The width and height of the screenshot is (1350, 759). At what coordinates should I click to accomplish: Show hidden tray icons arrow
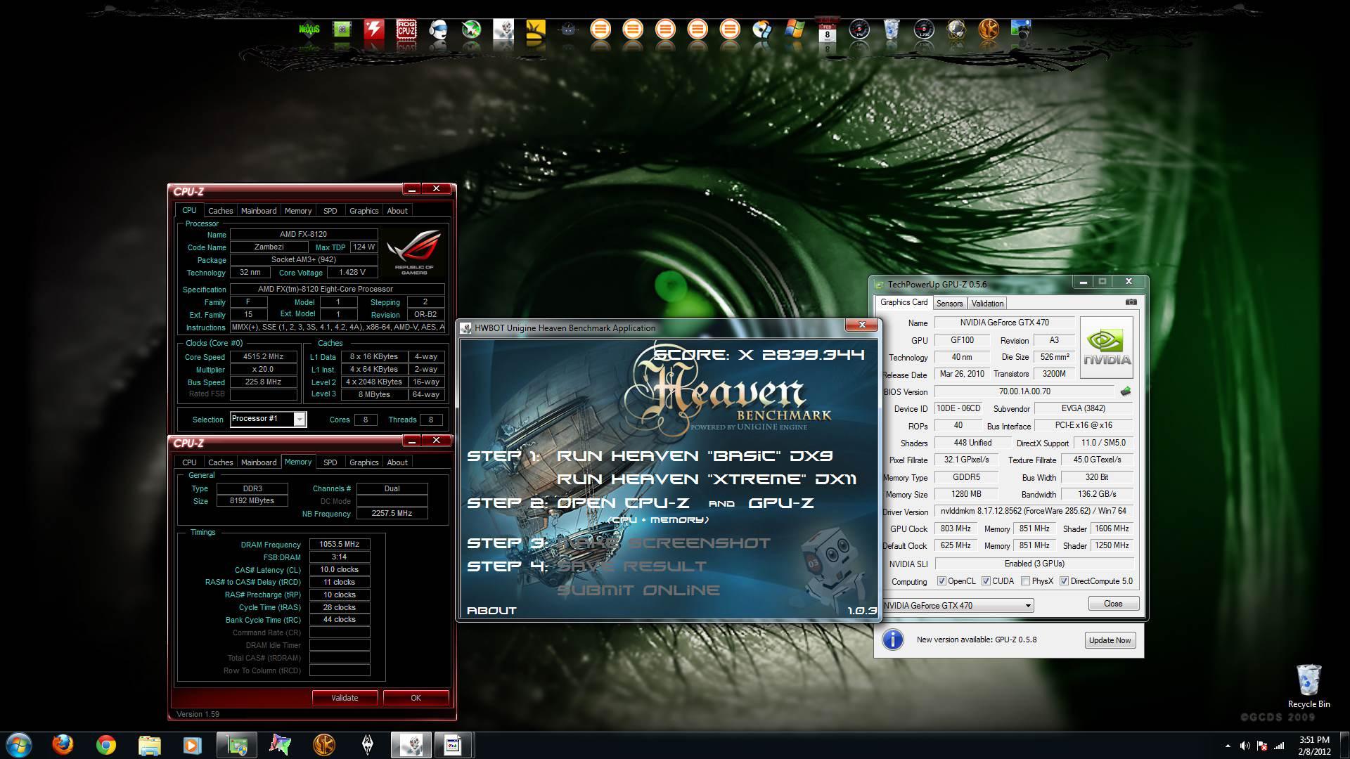(1228, 746)
